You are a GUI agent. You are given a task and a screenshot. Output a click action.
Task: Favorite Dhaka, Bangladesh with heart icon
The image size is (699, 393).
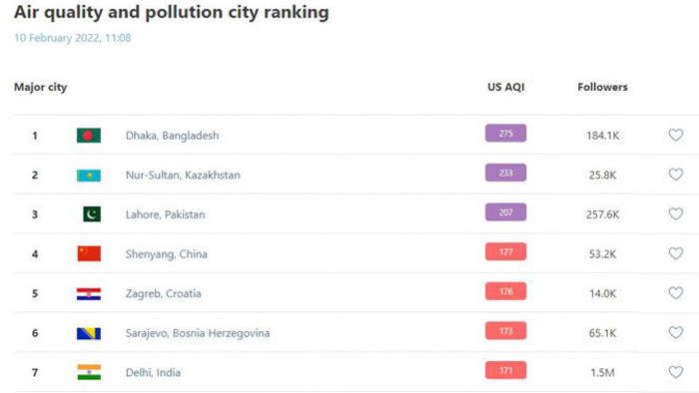676,135
